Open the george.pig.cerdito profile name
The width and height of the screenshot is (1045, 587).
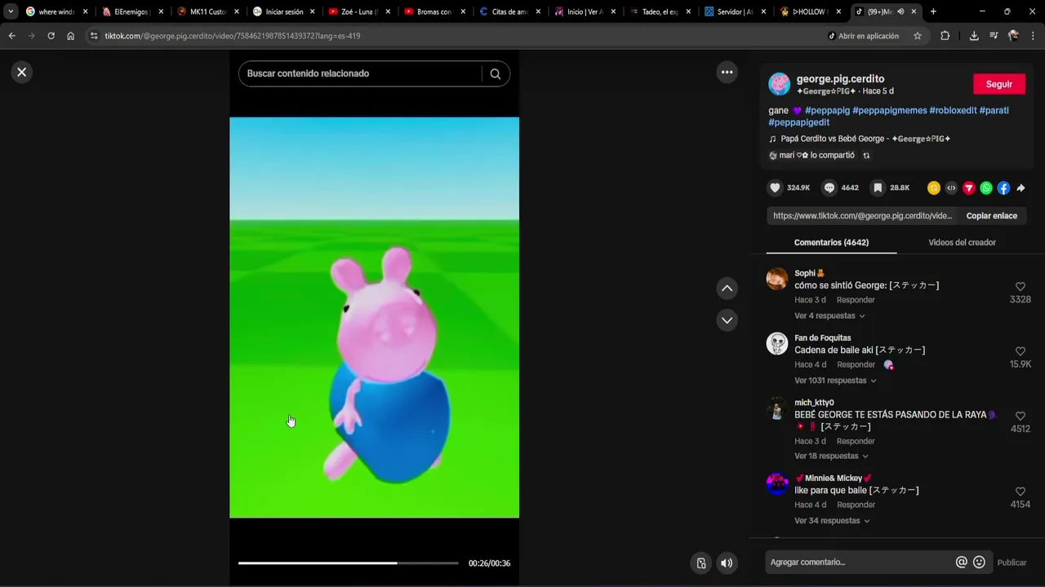tap(840, 78)
